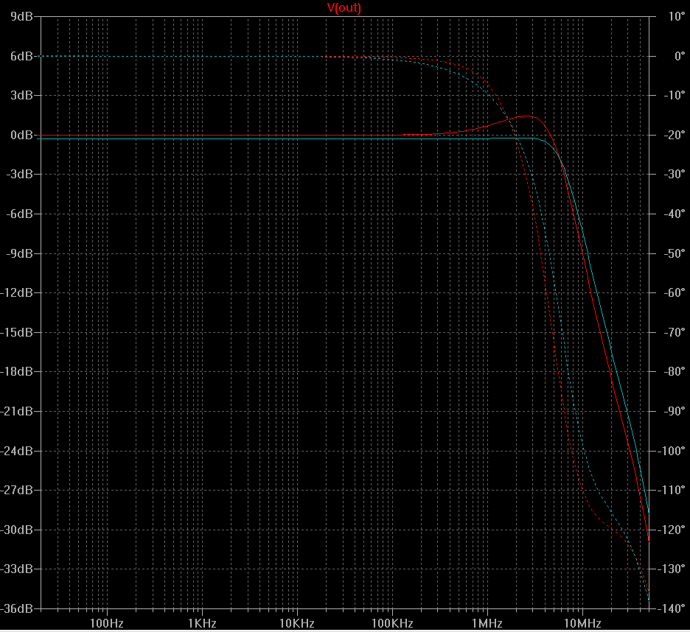The image size is (690, 632).
Task: Click the -90° phase axis label
Action: point(675,411)
